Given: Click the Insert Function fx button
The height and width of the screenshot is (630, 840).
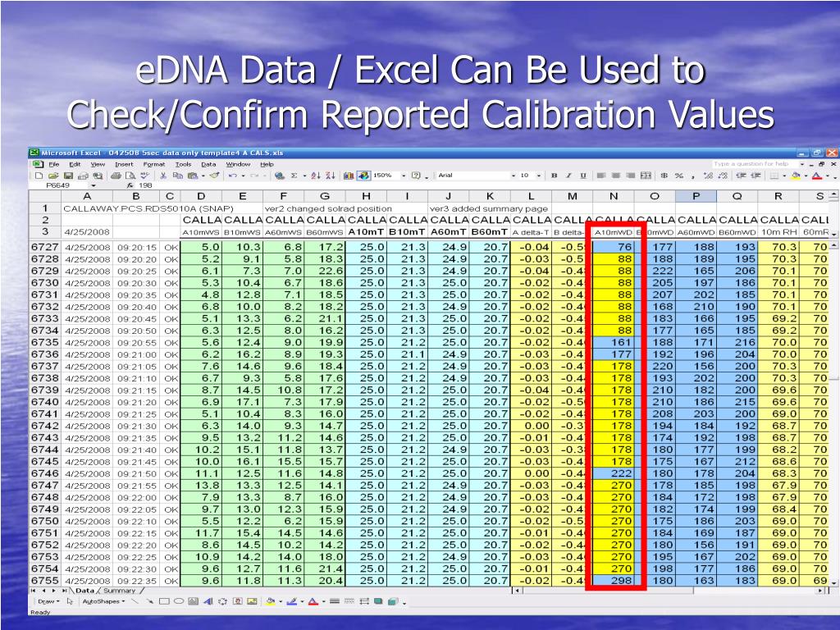Looking at the screenshot, I should [x=130, y=185].
